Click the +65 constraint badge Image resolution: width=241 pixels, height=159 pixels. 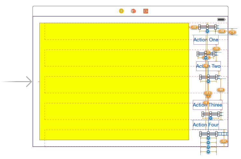(221, 90)
